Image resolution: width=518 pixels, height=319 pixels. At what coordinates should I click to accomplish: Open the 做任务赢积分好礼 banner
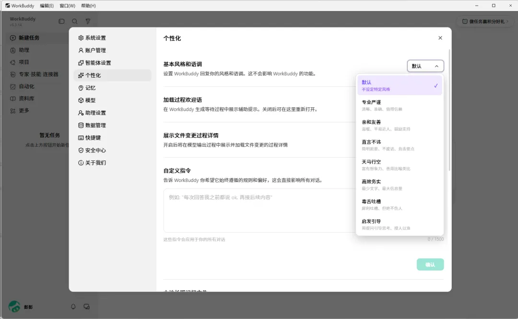click(x=485, y=22)
